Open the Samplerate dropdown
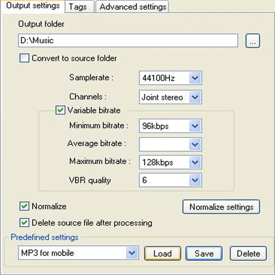Screen dimensions: 275x275 point(170,78)
